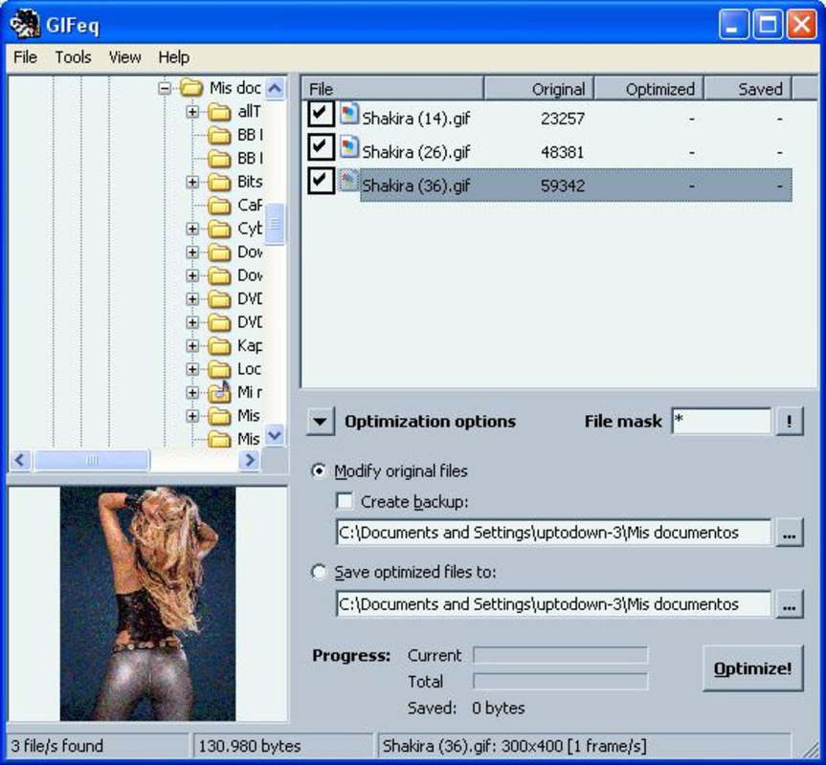Click the Optimize! button
Viewport: 826px width, 765px height.
click(752, 668)
